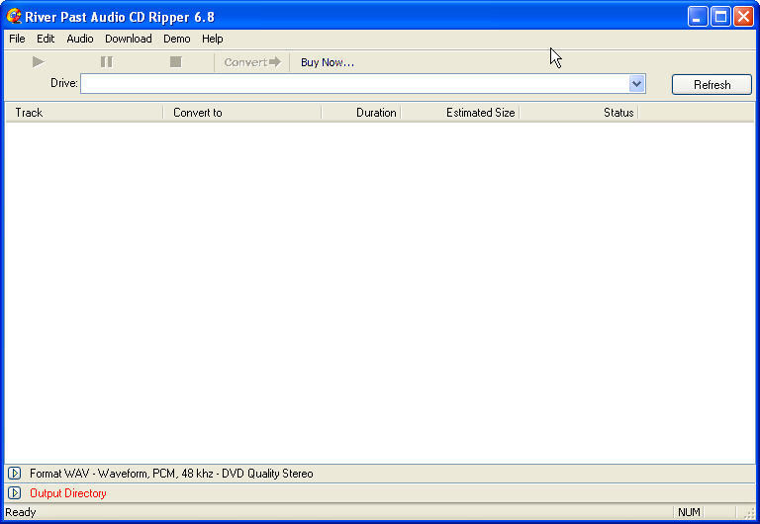Image resolution: width=760 pixels, height=524 pixels.
Task: Open the Demo menu
Action: coord(176,39)
